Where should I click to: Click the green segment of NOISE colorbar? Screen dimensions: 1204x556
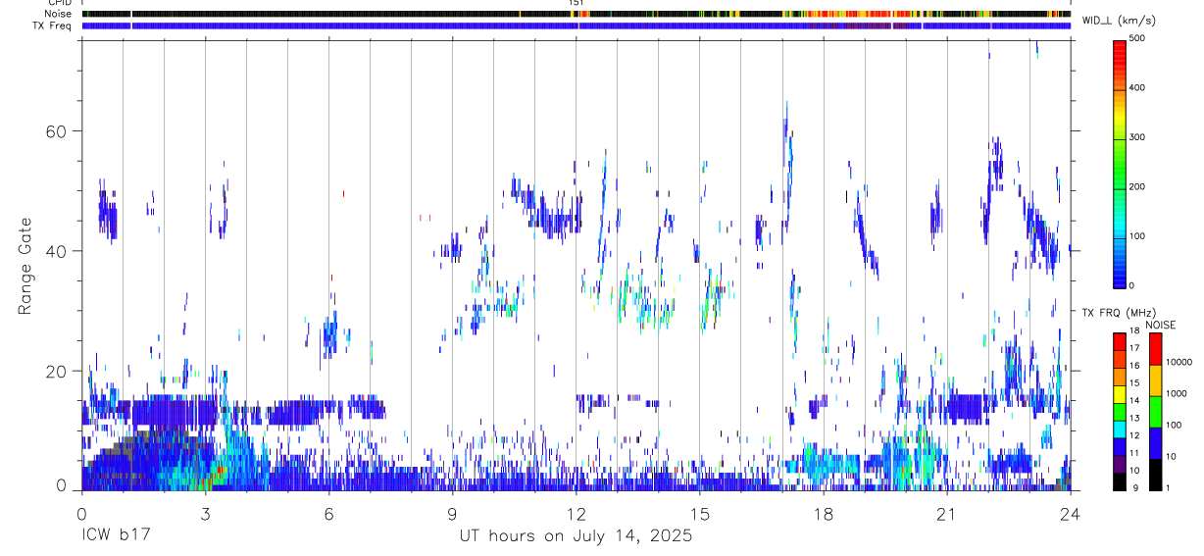click(x=1155, y=412)
